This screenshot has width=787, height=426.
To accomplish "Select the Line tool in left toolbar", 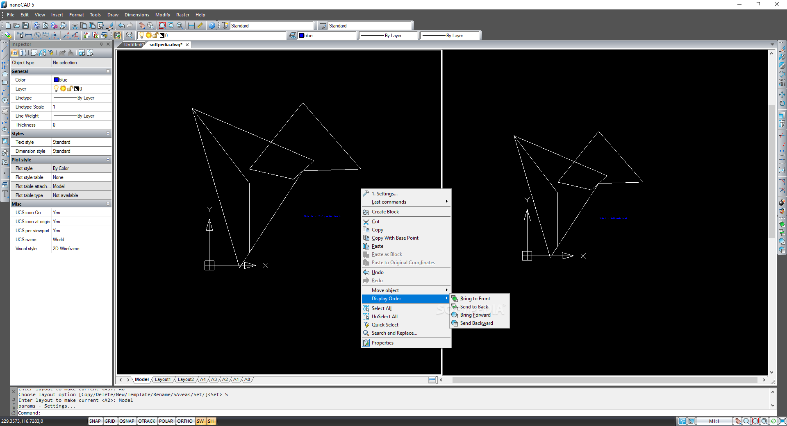I will click(5, 49).
